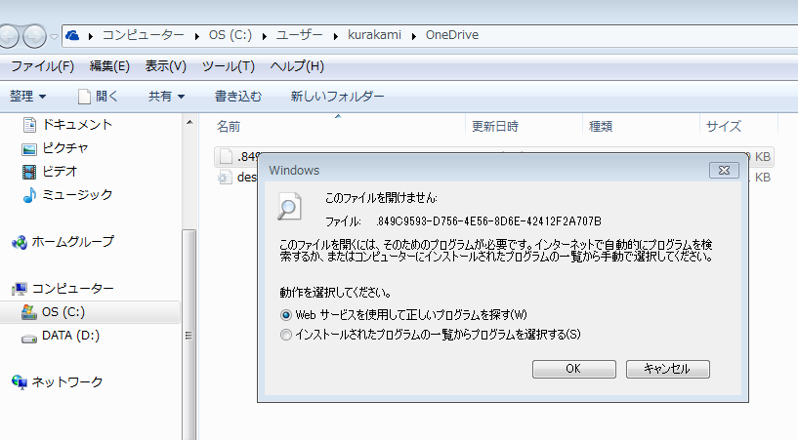Open the 表示(V) menu
Viewport: 798px width, 440px height.
[x=166, y=66]
